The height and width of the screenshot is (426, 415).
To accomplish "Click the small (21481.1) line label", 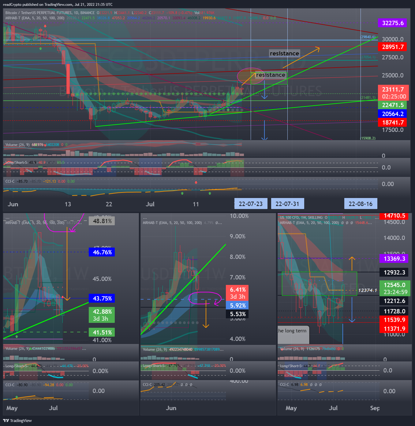I will click(x=368, y=98).
